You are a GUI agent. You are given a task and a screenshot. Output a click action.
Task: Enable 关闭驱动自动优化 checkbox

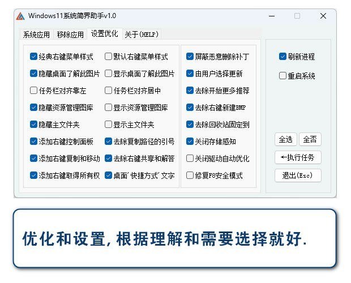[x=190, y=158]
